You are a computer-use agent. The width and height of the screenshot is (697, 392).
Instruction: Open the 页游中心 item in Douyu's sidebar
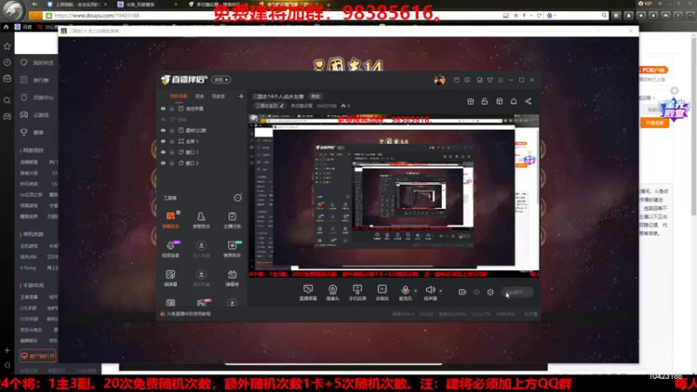pos(37,98)
